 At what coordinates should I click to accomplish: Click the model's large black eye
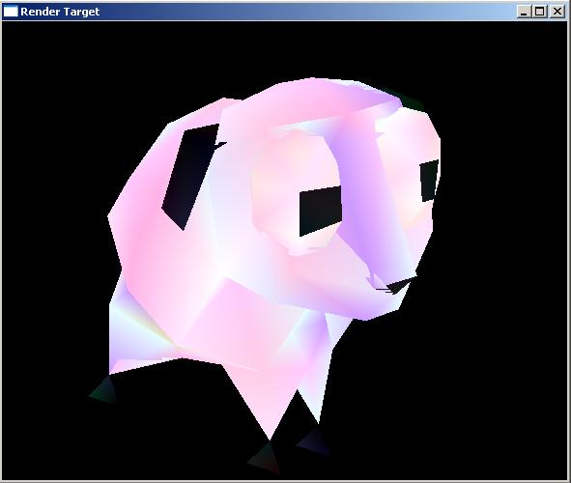(x=321, y=212)
